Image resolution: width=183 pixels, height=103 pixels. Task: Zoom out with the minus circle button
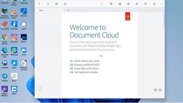click(x=160, y=90)
